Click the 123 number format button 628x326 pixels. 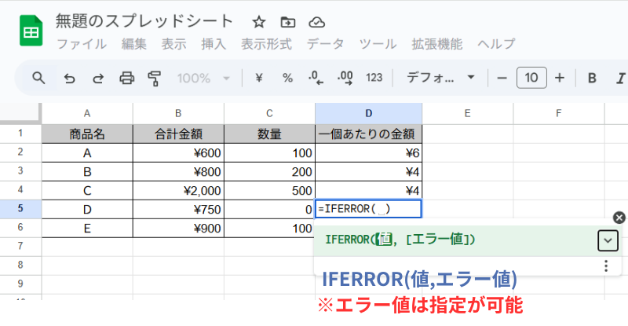coord(374,78)
